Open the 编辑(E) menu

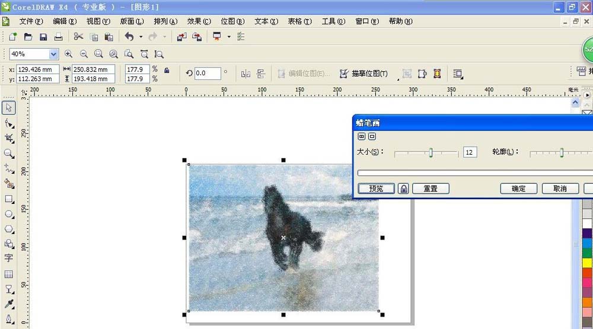pos(65,21)
